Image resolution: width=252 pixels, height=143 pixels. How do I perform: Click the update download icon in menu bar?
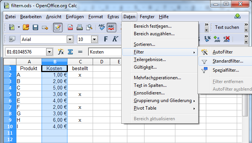click(238, 16)
